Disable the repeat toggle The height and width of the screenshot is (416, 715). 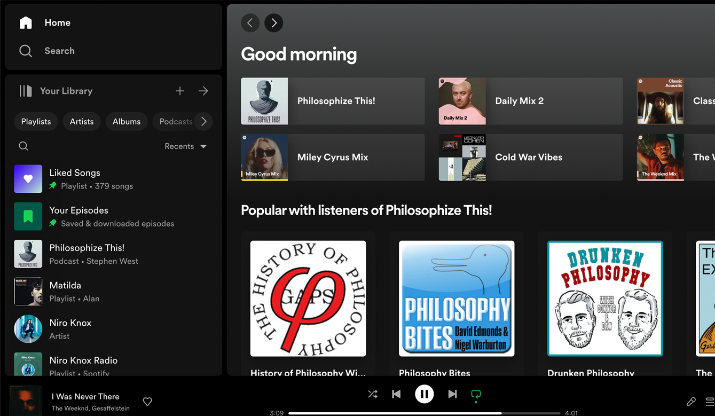click(x=476, y=394)
